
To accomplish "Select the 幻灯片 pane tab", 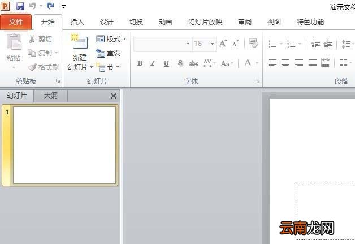I will [x=17, y=96].
